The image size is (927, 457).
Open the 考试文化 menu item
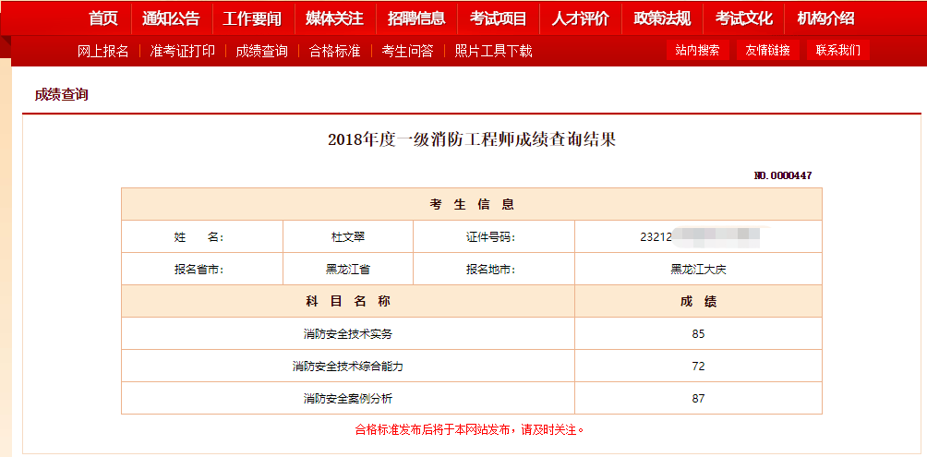coord(743,18)
